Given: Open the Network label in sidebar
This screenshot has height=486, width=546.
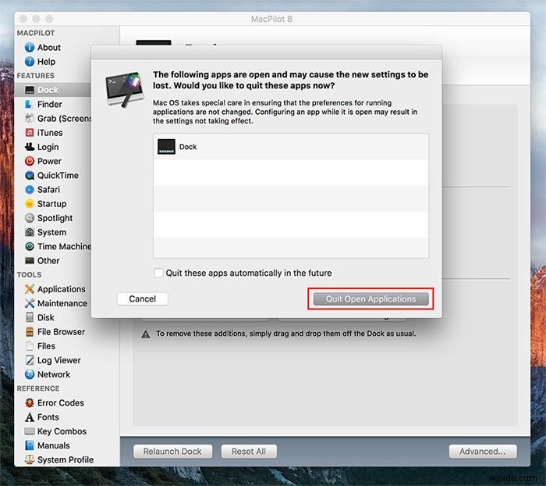Looking at the screenshot, I should 54,374.
